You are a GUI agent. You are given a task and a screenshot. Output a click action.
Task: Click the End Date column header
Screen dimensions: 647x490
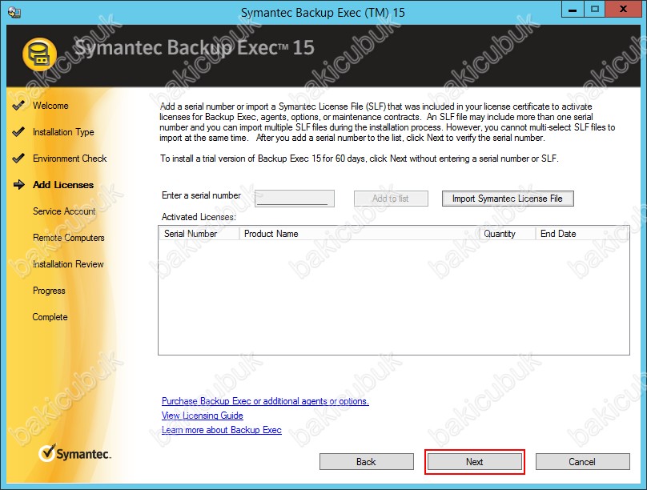pyautogui.click(x=558, y=234)
